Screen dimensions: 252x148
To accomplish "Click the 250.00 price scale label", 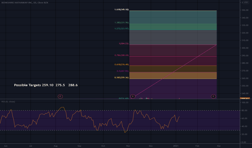I will (245, 86).
